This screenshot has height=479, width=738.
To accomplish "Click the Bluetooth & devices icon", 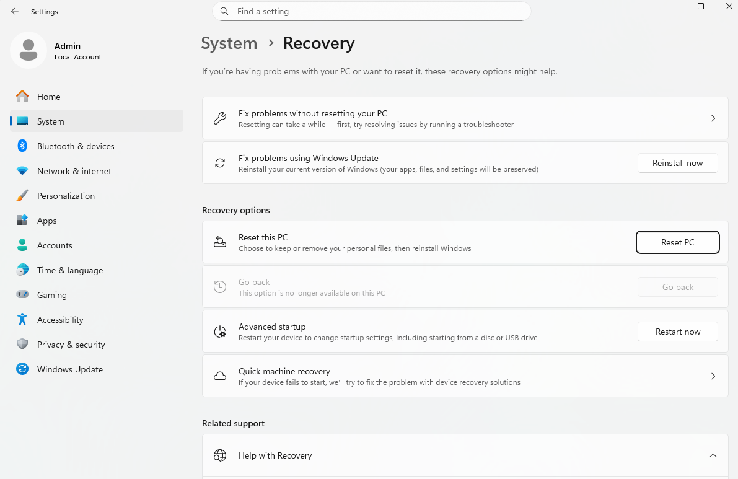I will click(22, 146).
